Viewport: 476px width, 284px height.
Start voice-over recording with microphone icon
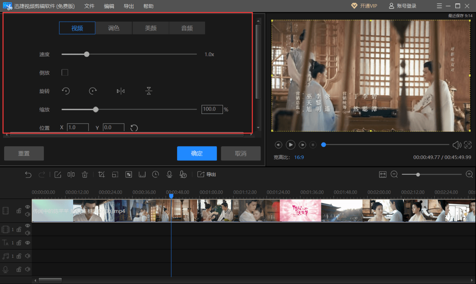169,174
